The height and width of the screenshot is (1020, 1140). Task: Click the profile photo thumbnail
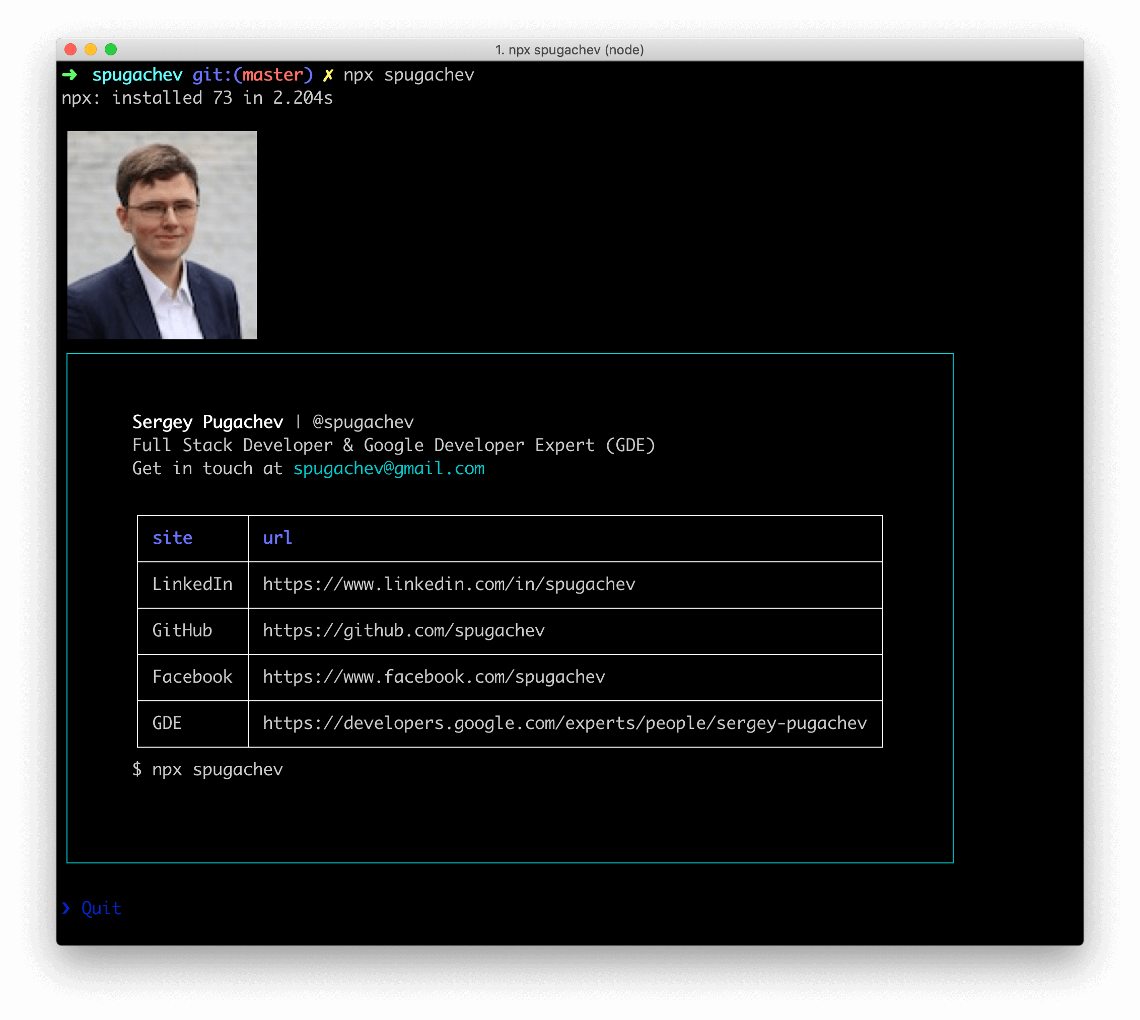[162, 235]
